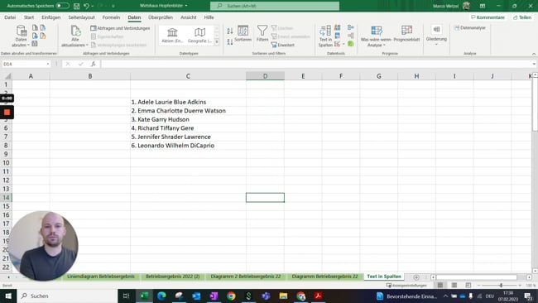Switch to Normal view in status bar
538x303 pixels.
click(x=440, y=285)
